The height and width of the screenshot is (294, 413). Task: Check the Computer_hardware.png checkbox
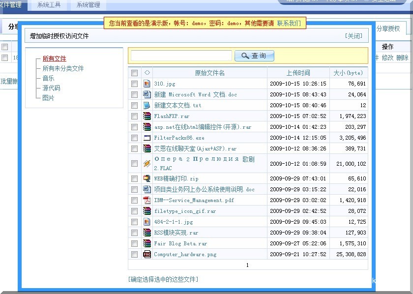[134, 254]
